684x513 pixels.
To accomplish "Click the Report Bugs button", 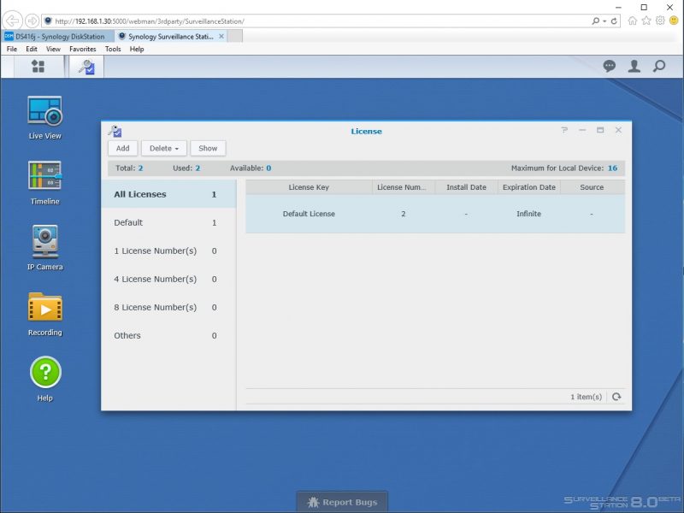I will tap(342, 502).
